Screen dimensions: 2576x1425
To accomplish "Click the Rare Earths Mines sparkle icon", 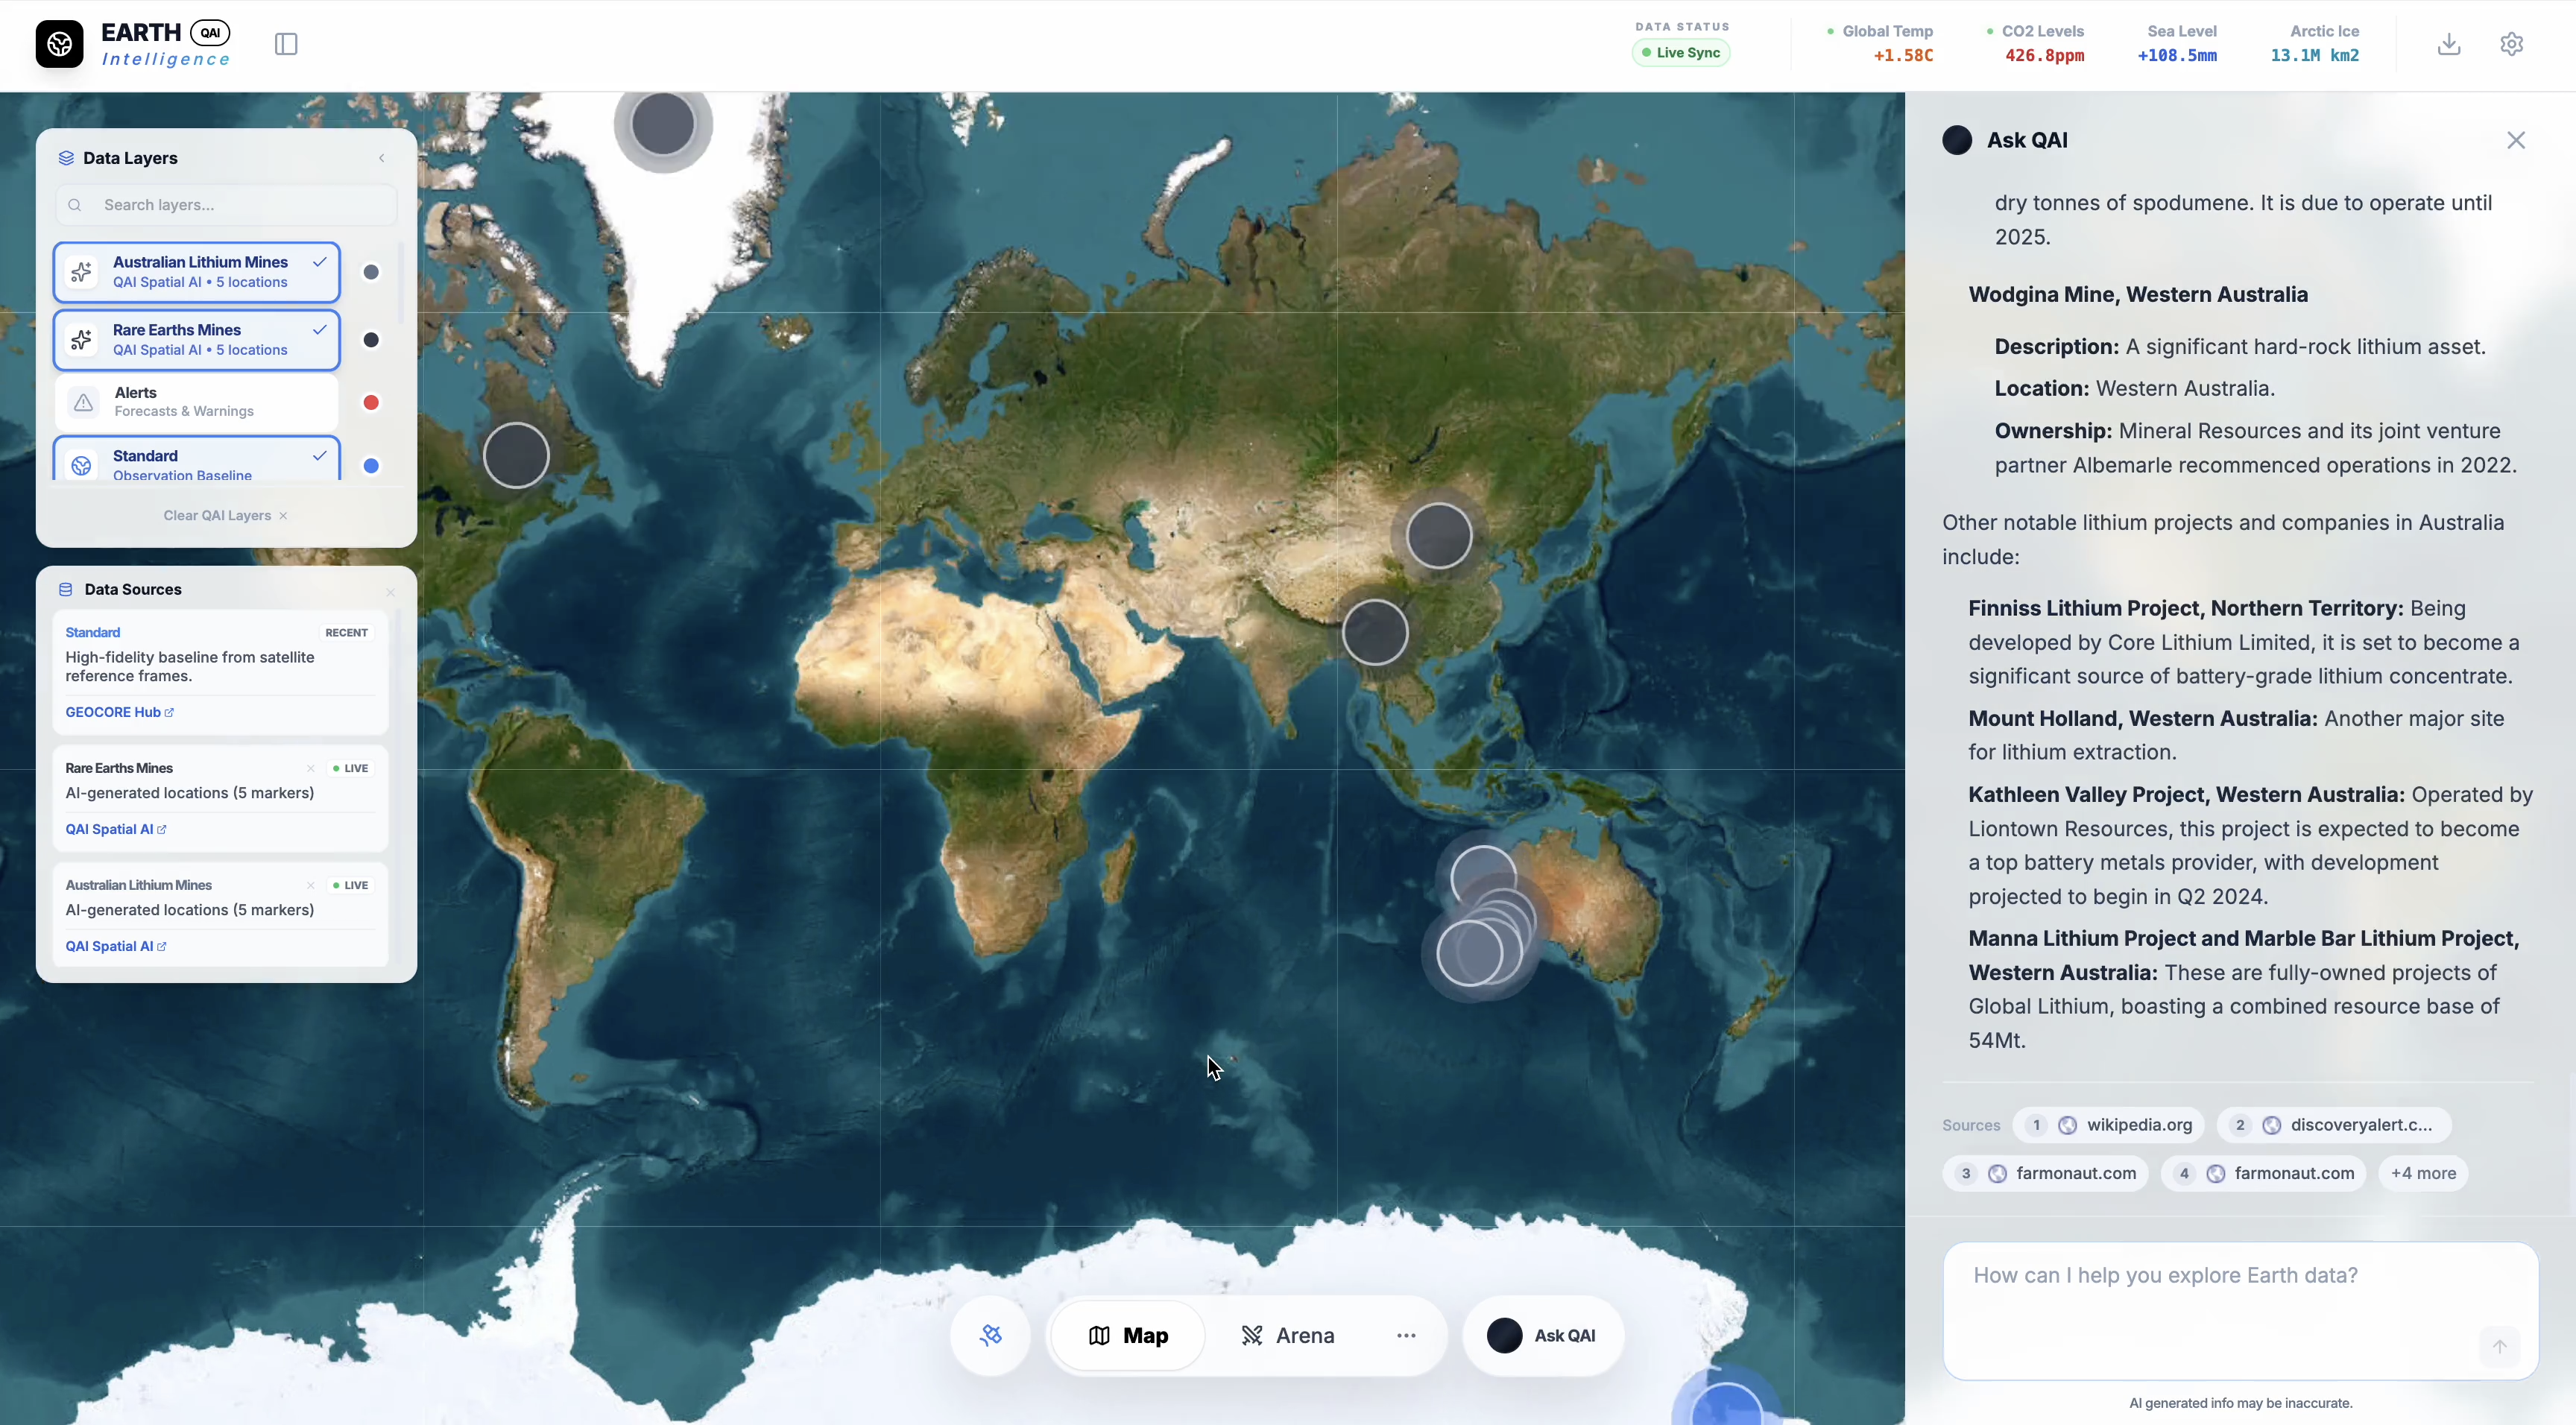I will (82, 340).
